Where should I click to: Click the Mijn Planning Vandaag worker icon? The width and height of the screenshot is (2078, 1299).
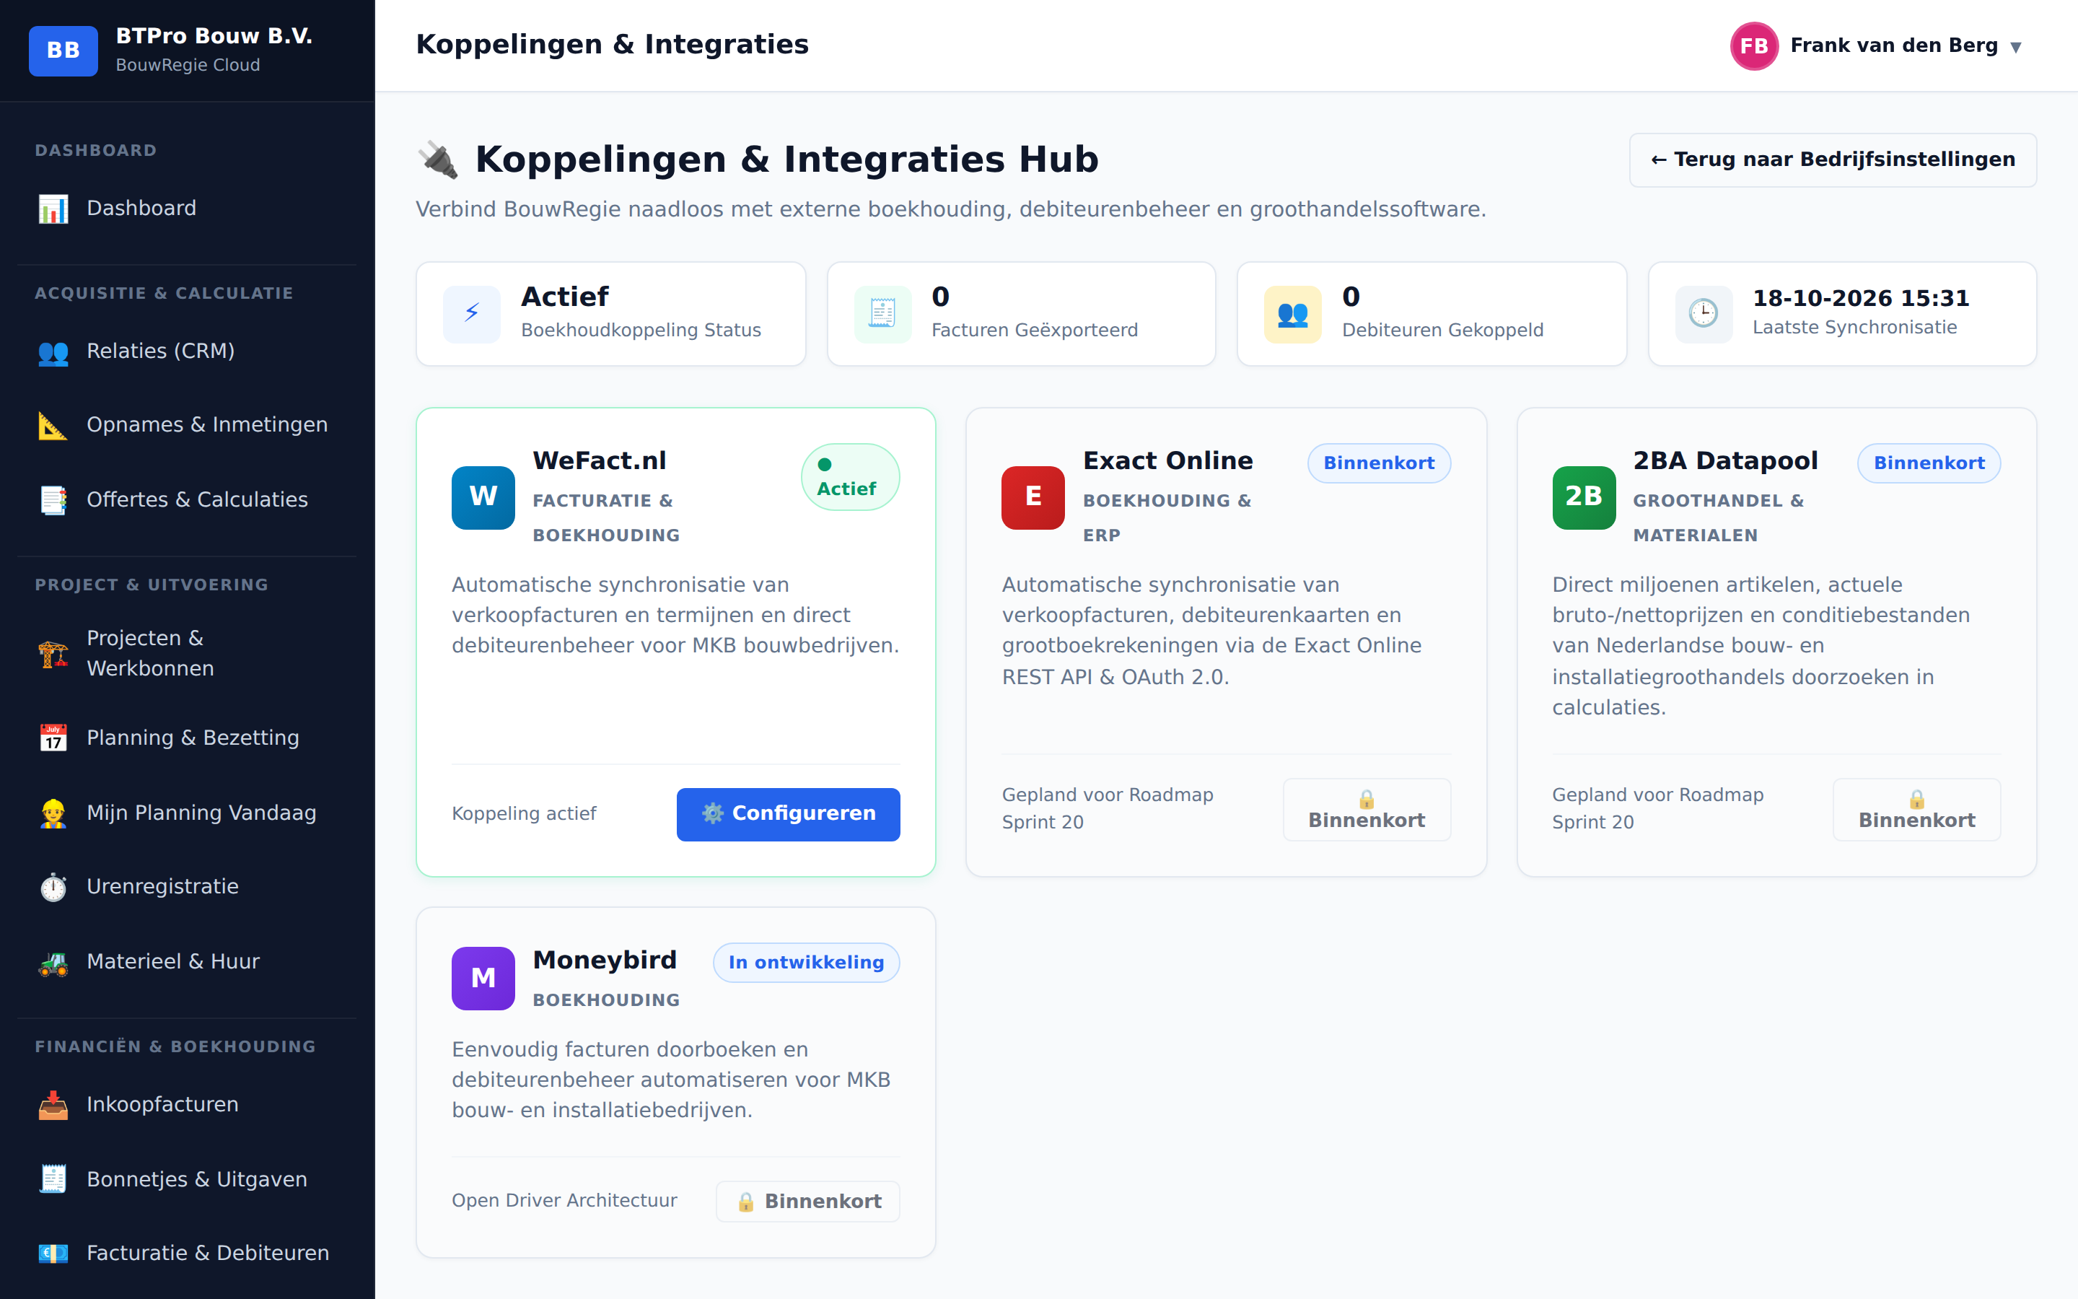[53, 813]
